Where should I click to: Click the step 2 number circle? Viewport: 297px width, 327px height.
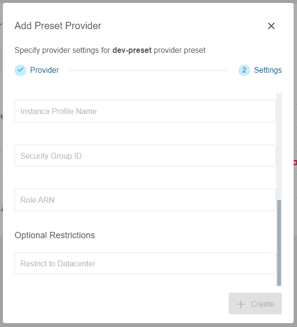(x=244, y=70)
